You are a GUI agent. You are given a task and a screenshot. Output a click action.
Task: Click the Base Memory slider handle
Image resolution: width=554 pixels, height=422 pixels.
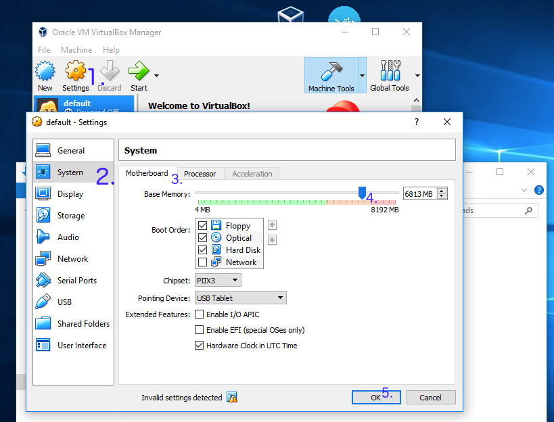(362, 193)
